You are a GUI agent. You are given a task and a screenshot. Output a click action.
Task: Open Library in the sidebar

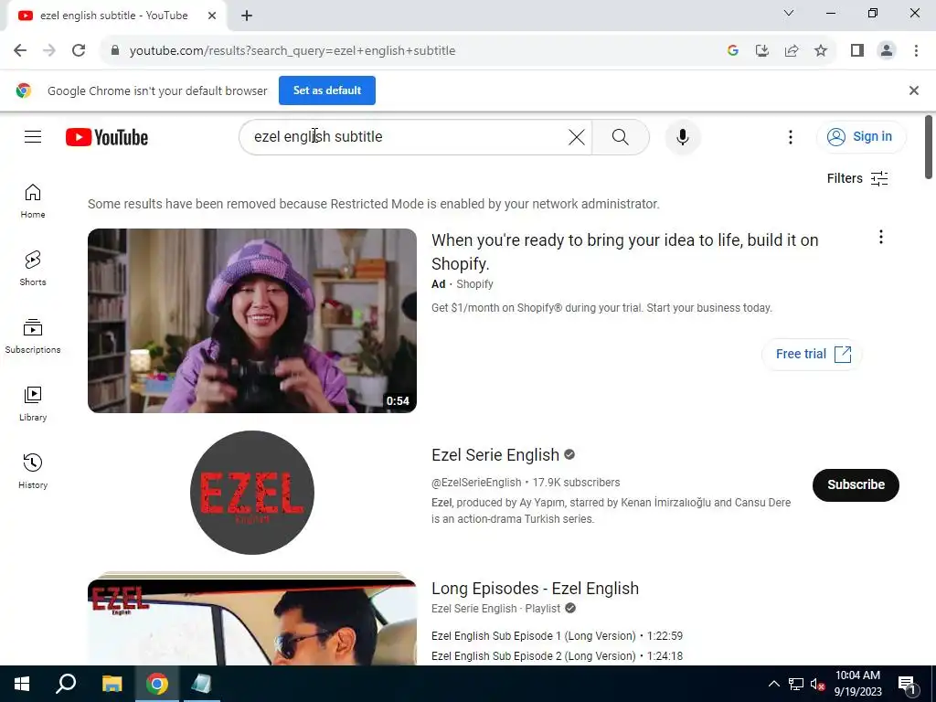(33, 403)
